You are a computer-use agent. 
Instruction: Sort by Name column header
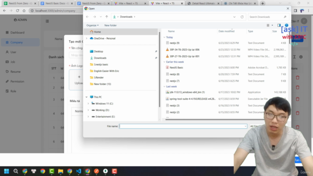click(x=171, y=31)
